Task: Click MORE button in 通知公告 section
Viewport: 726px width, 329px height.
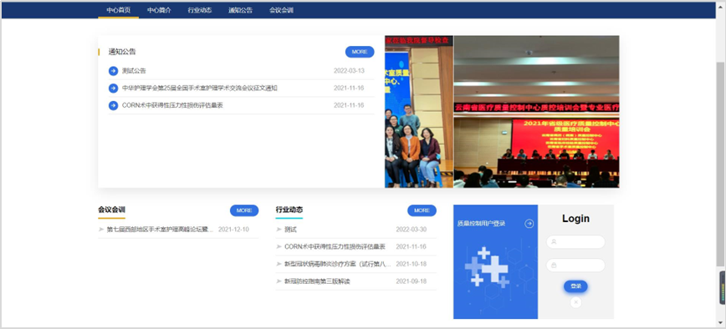Action: coord(360,52)
